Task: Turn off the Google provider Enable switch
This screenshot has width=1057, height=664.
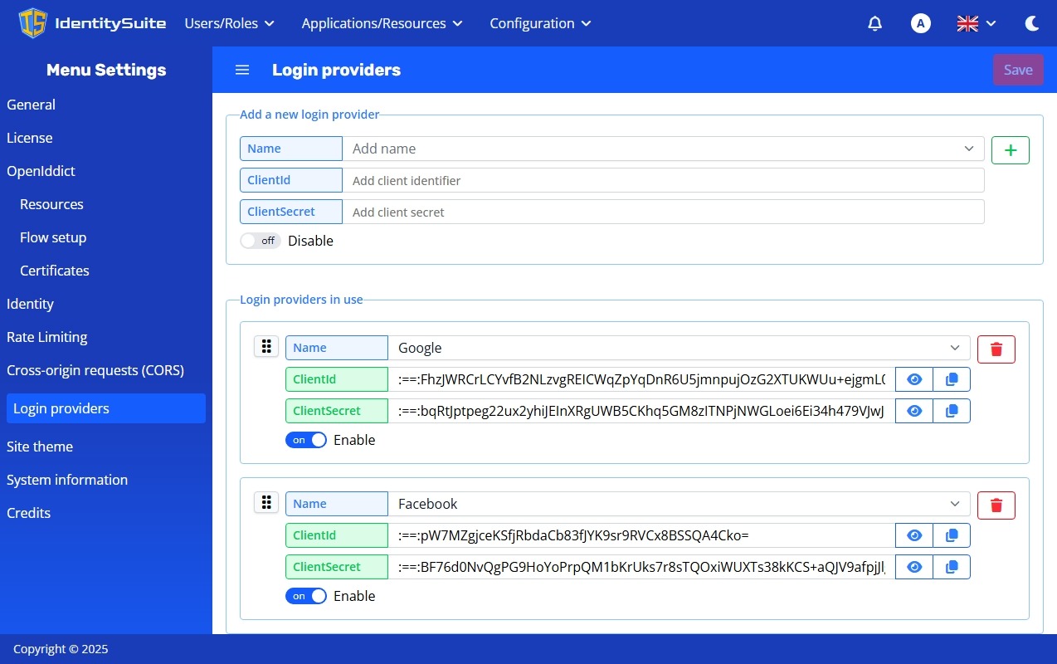Action: (306, 440)
